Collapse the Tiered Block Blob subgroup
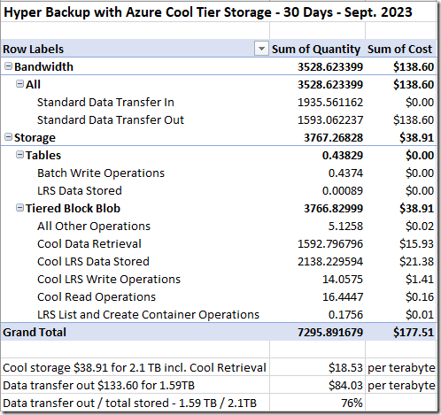 coord(19,208)
